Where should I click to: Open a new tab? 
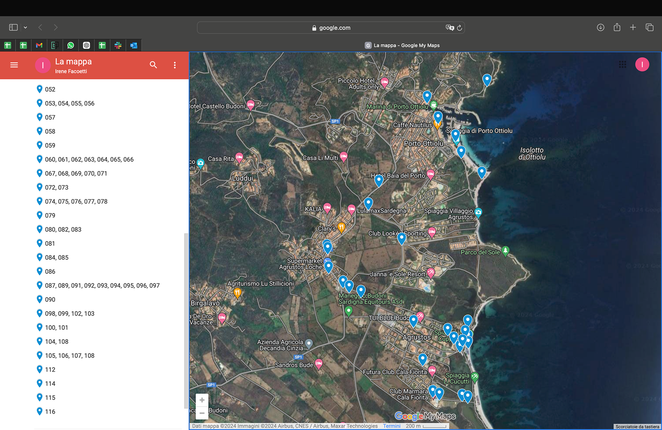(633, 27)
